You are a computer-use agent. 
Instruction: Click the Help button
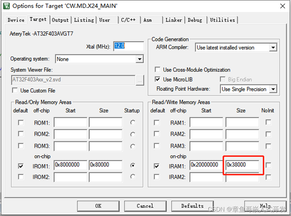click(265, 206)
